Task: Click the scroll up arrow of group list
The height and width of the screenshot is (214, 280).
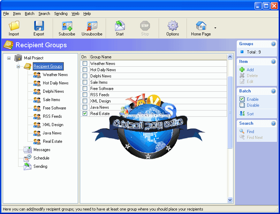Action: (x=230, y=57)
